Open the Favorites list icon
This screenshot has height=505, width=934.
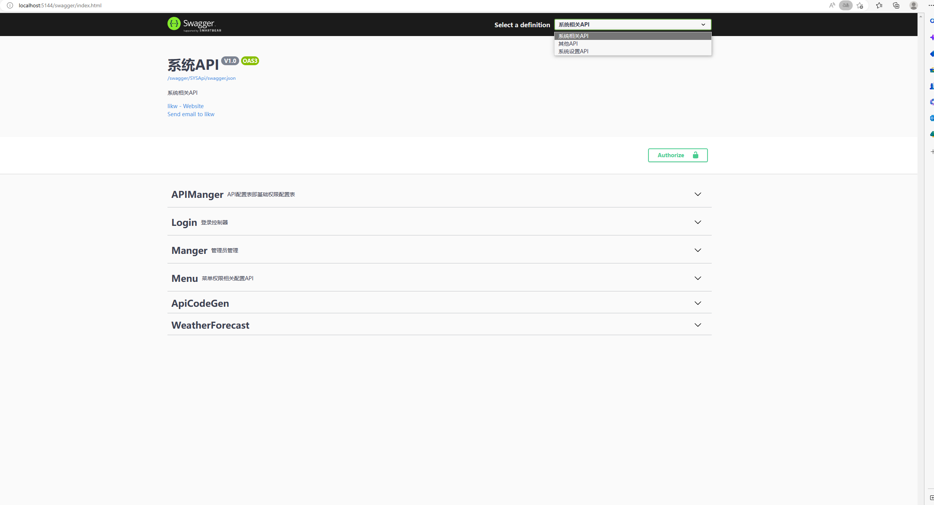coord(879,5)
